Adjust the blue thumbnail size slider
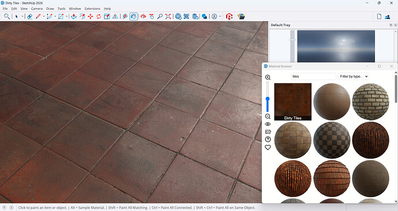This screenshot has height=211, width=398. [x=268, y=99]
